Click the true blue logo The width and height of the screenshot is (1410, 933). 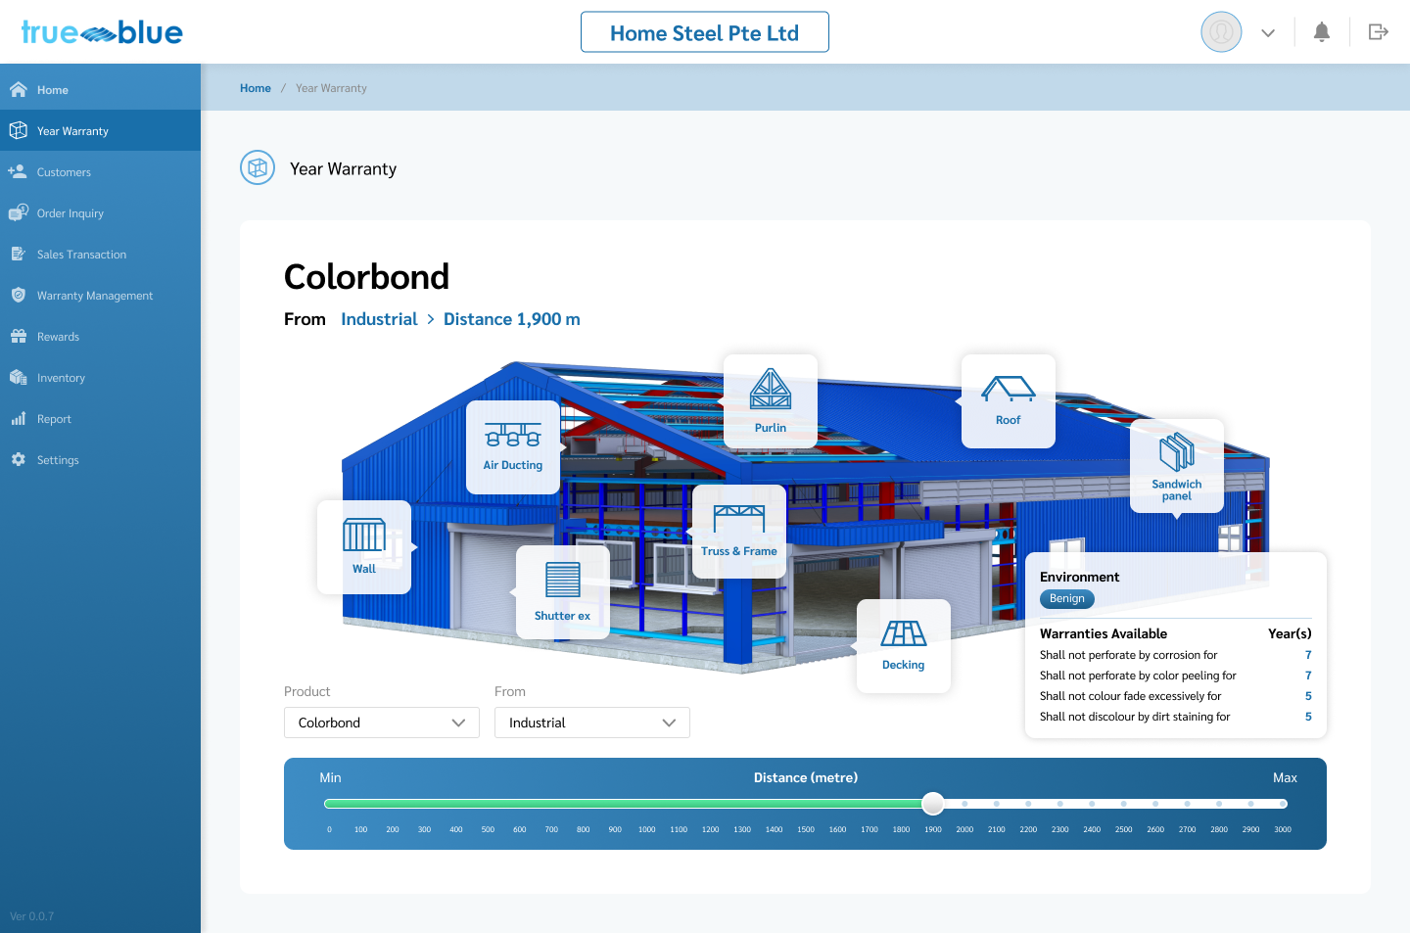pos(102,33)
